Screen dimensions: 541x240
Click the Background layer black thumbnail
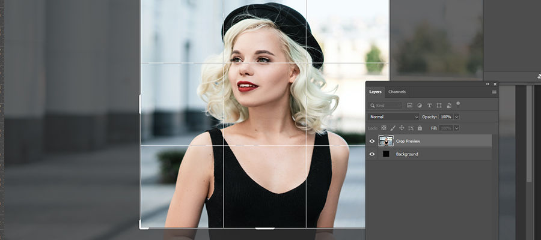(x=386, y=154)
